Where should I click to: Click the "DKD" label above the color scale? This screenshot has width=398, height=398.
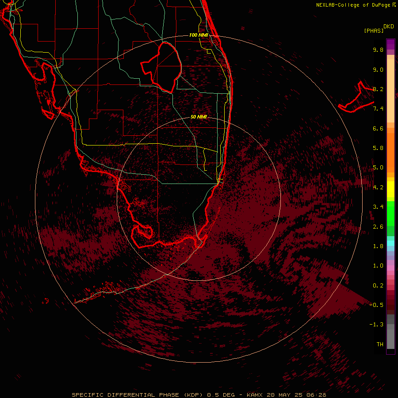tap(389, 27)
